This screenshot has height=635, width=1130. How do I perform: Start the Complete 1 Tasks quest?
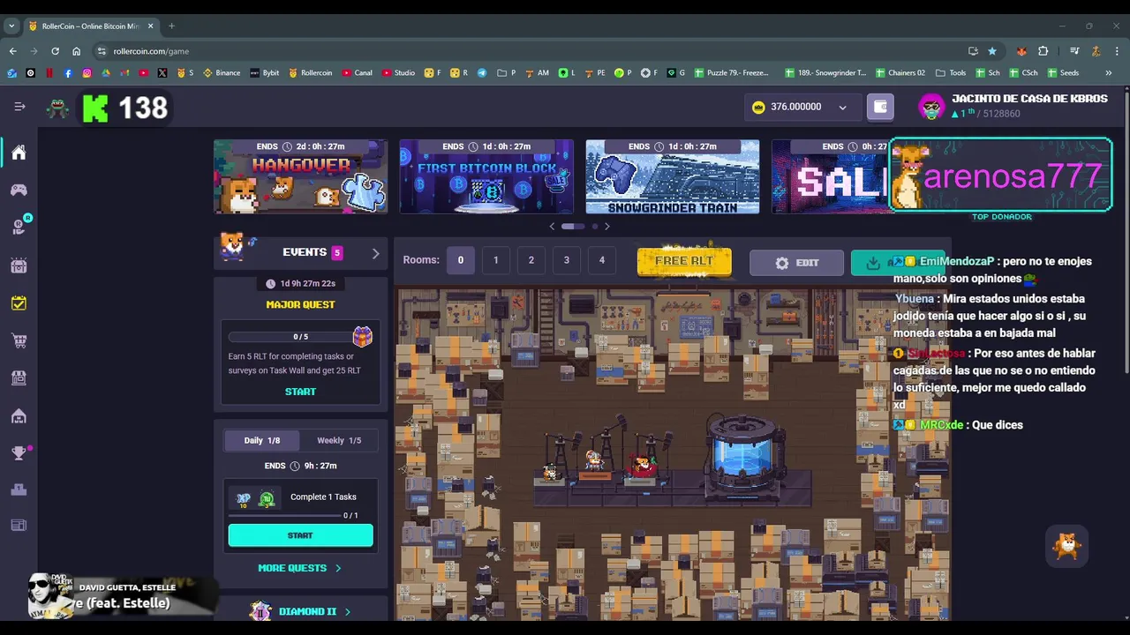[300, 535]
